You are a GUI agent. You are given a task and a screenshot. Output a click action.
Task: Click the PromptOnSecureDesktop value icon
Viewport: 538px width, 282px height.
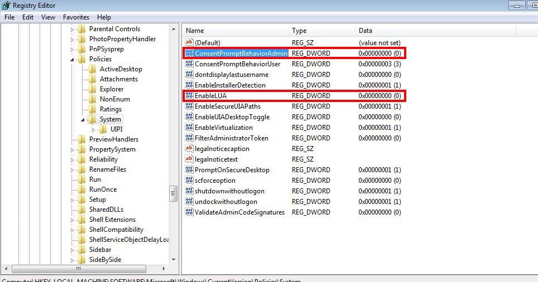[x=189, y=169]
